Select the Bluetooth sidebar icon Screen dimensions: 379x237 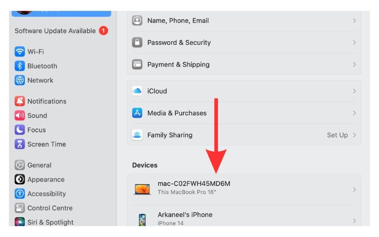coord(20,66)
